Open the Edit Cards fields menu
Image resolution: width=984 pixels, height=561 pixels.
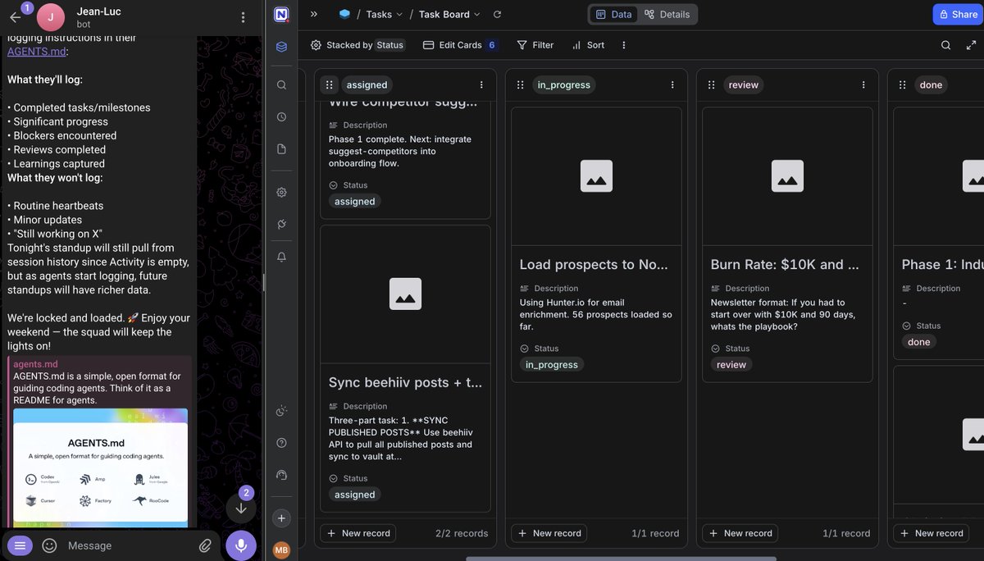(460, 45)
